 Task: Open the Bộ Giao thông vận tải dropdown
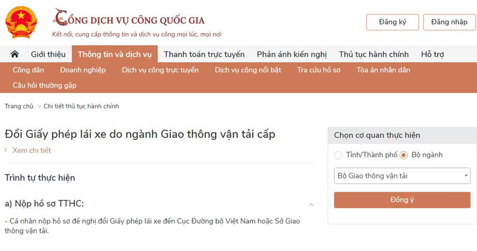coord(402,176)
